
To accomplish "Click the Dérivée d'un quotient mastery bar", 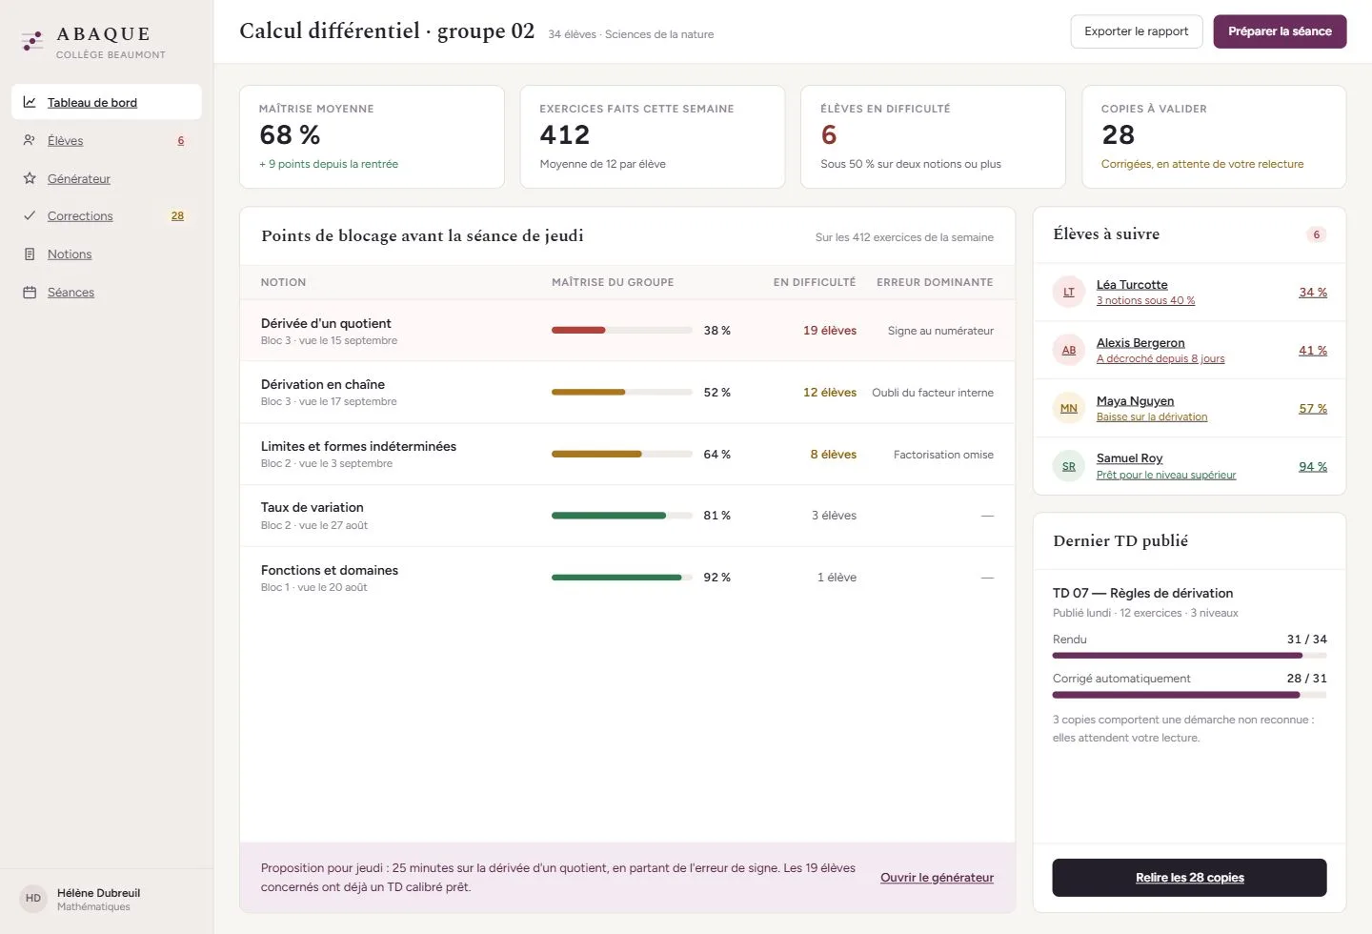I will click(622, 331).
